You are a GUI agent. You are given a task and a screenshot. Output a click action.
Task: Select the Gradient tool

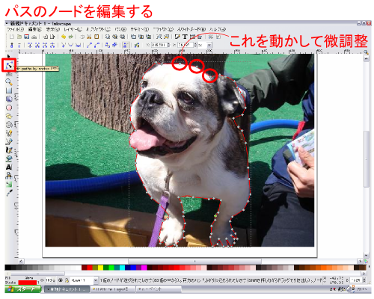click(9, 184)
